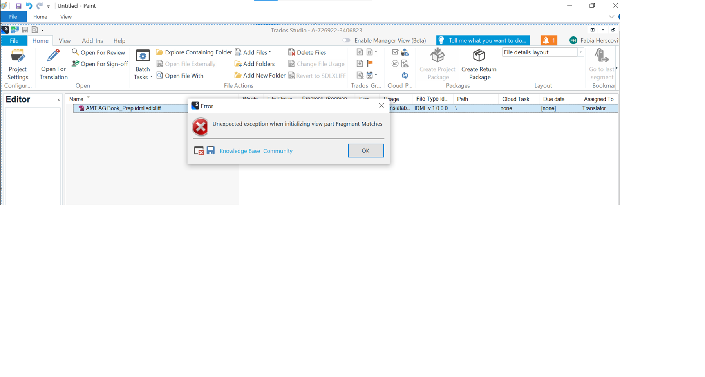This screenshot has height=377, width=705.
Task: Click the cloud upload icon in Cloud group
Action: (405, 52)
